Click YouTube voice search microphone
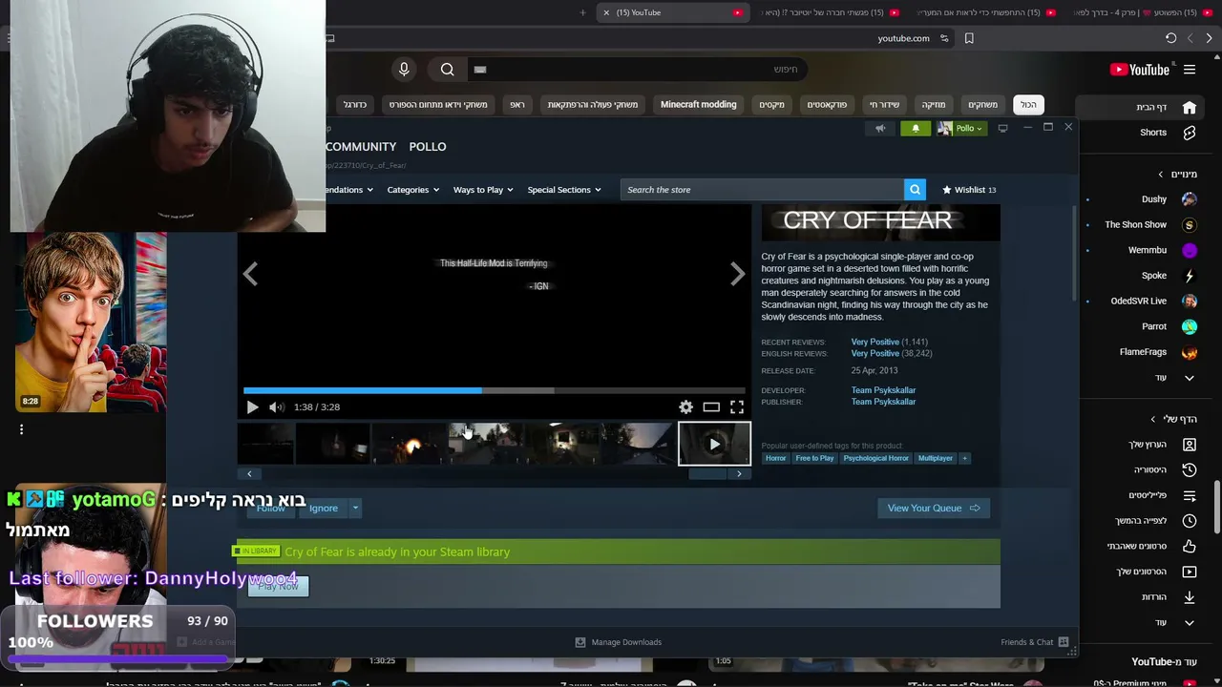Image resolution: width=1222 pixels, height=687 pixels. (x=404, y=69)
